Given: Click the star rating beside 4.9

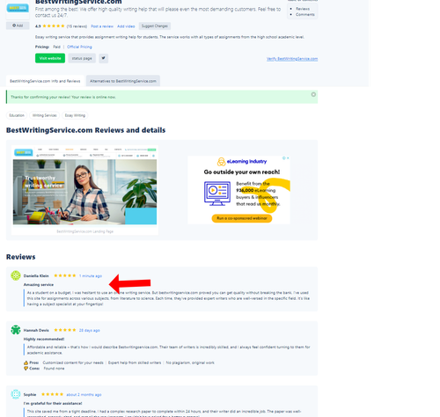Looking at the screenshot, I should click(x=54, y=26).
